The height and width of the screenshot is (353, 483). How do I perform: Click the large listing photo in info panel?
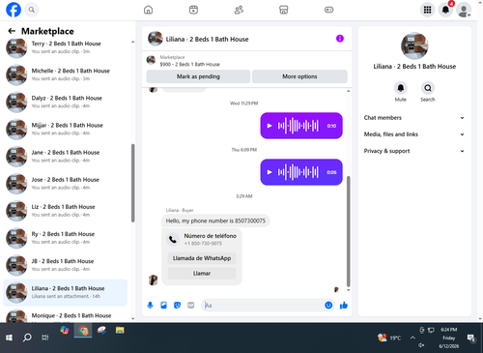pyautogui.click(x=414, y=45)
